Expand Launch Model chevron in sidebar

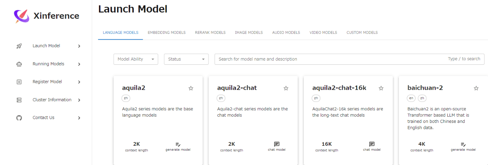tap(79, 46)
